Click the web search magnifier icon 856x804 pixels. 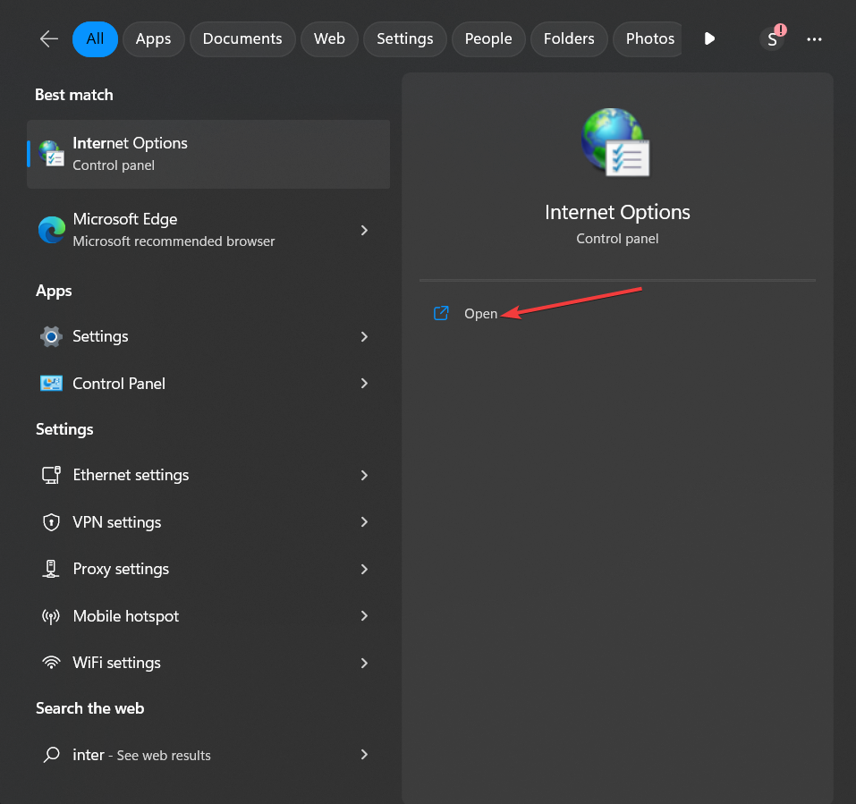51,754
